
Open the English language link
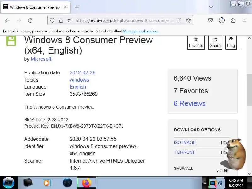pos(78,87)
